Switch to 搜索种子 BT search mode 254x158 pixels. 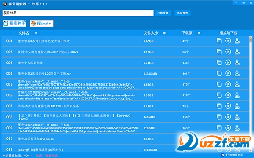click(x=14, y=23)
